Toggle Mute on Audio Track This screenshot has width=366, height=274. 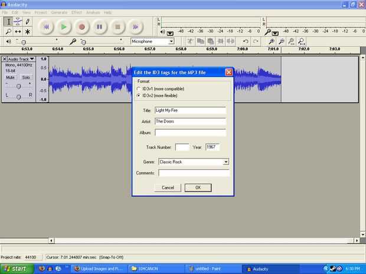[x=10, y=77]
